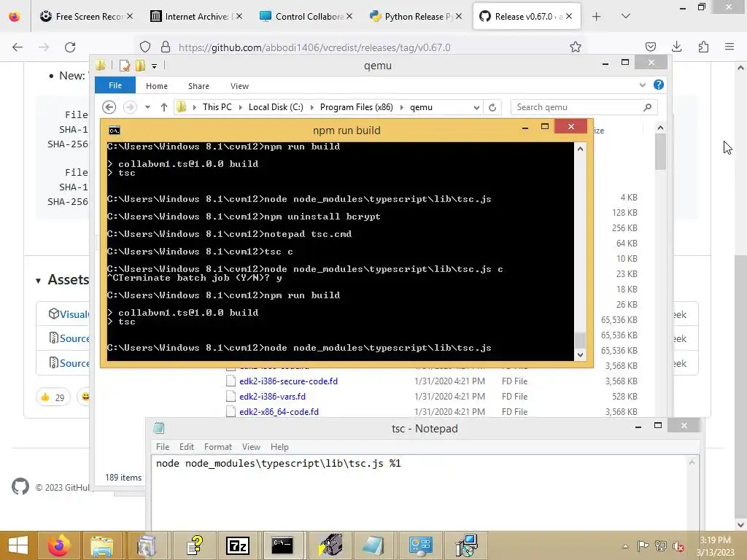List all tabs dropdown in Firefox

[x=626, y=17]
